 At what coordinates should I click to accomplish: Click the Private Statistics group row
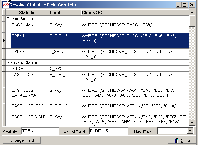pos(27,19)
